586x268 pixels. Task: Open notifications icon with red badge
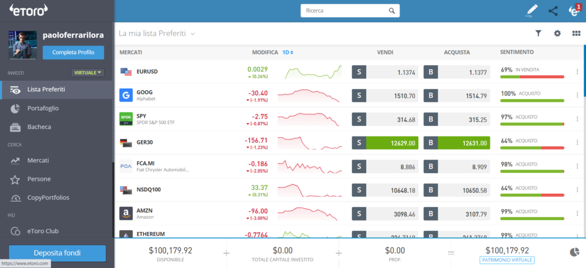[x=575, y=10]
